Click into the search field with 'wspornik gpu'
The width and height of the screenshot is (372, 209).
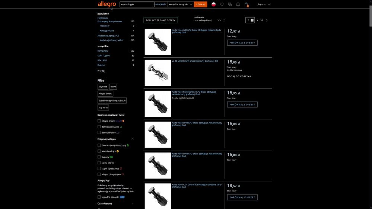point(137,4)
